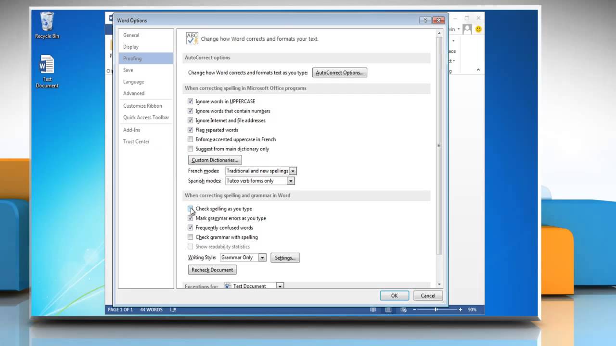Screen dimensions: 616x346
Task: Click the AutoCorrect Options button
Action: click(x=340, y=73)
